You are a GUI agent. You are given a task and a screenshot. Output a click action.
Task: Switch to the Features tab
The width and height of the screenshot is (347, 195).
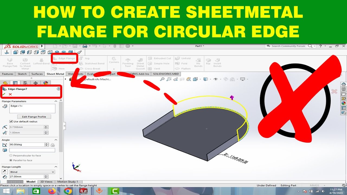(x=8, y=74)
